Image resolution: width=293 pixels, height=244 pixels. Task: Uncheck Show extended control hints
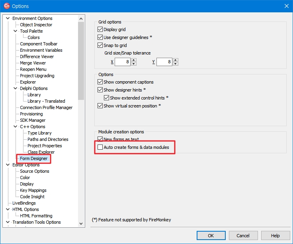107,98
